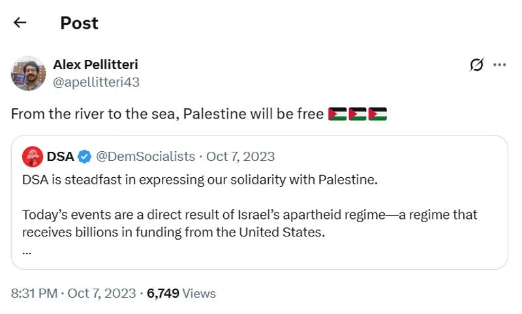The width and height of the screenshot is (522, 314).
Task: Click the back arrow
Action: coord(20,23)
